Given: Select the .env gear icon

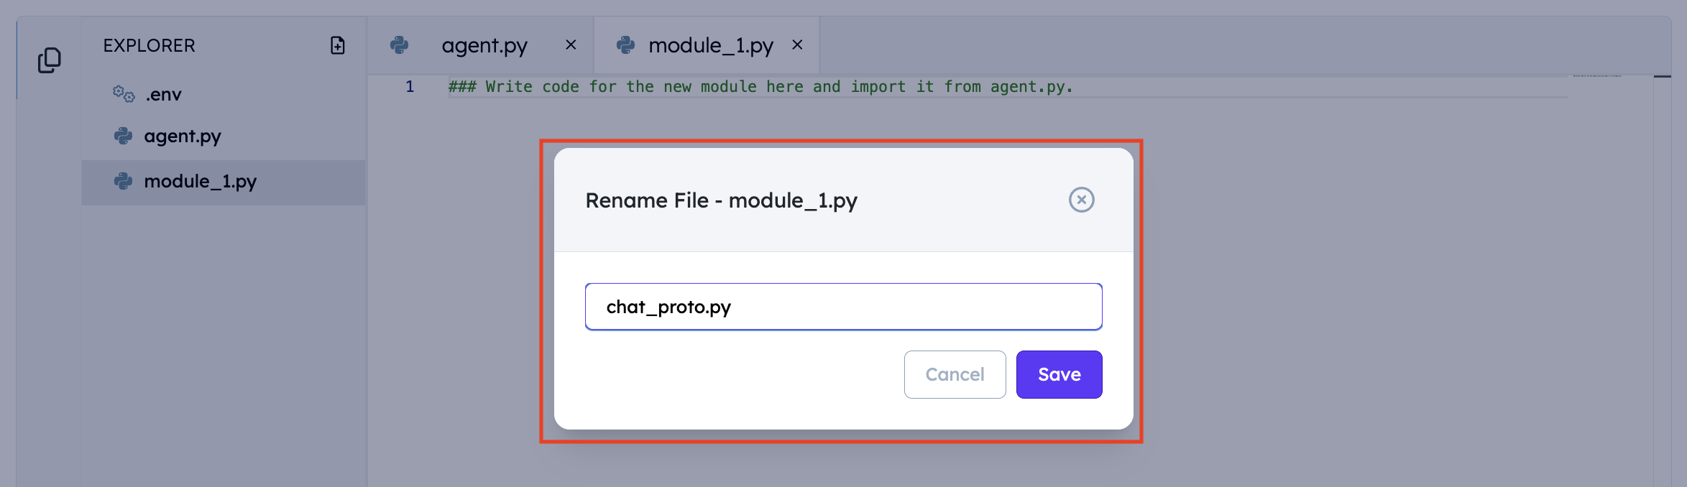Looking at the screenshot, I should click(x=124, y=94).
